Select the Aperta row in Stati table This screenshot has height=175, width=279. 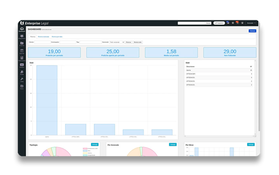pyautogui.click(x=219, y=70)
